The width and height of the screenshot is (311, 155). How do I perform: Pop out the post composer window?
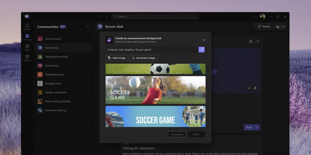251,42
